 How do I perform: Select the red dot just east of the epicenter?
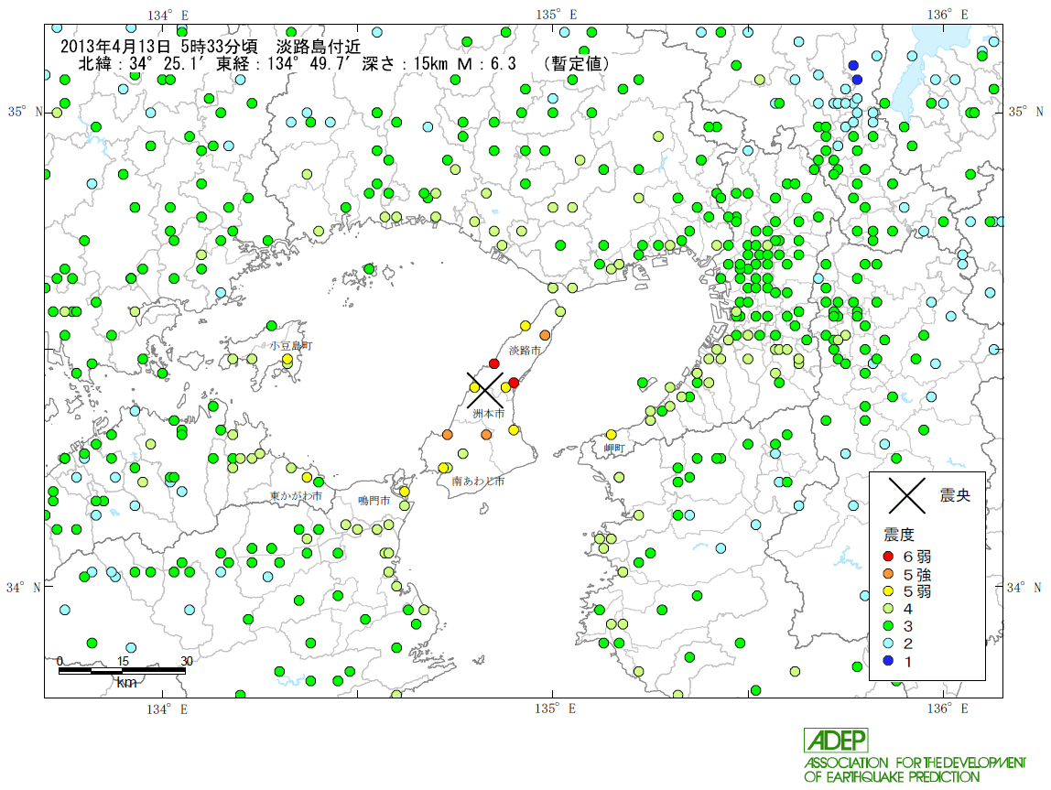point(514,383)
